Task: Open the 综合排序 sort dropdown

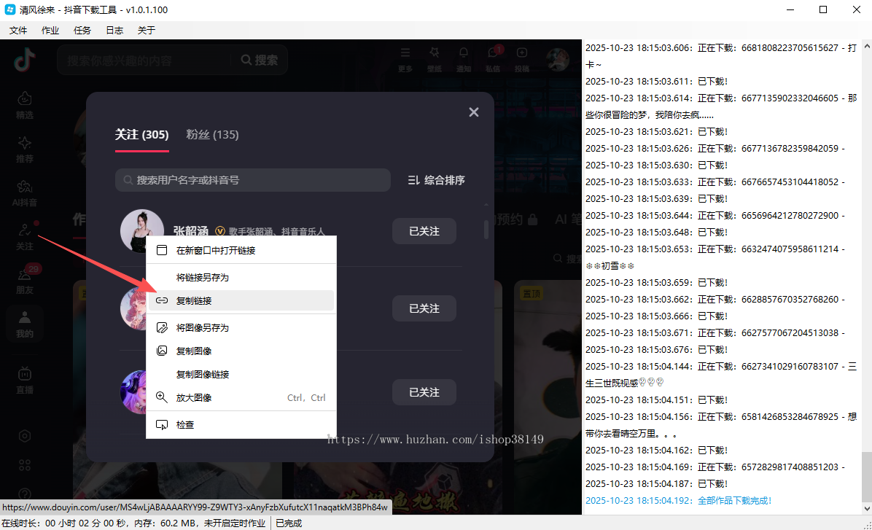Action: coord(437,180)
